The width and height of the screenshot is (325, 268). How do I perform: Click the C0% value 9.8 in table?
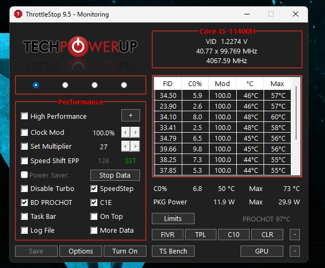196,149
